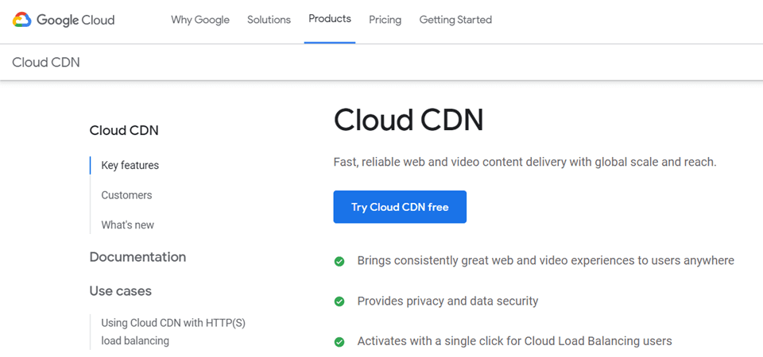The height and width of the screenshot is (357, 763).
Task: Open the Documentation sidebar section
Action: point(137,257)
